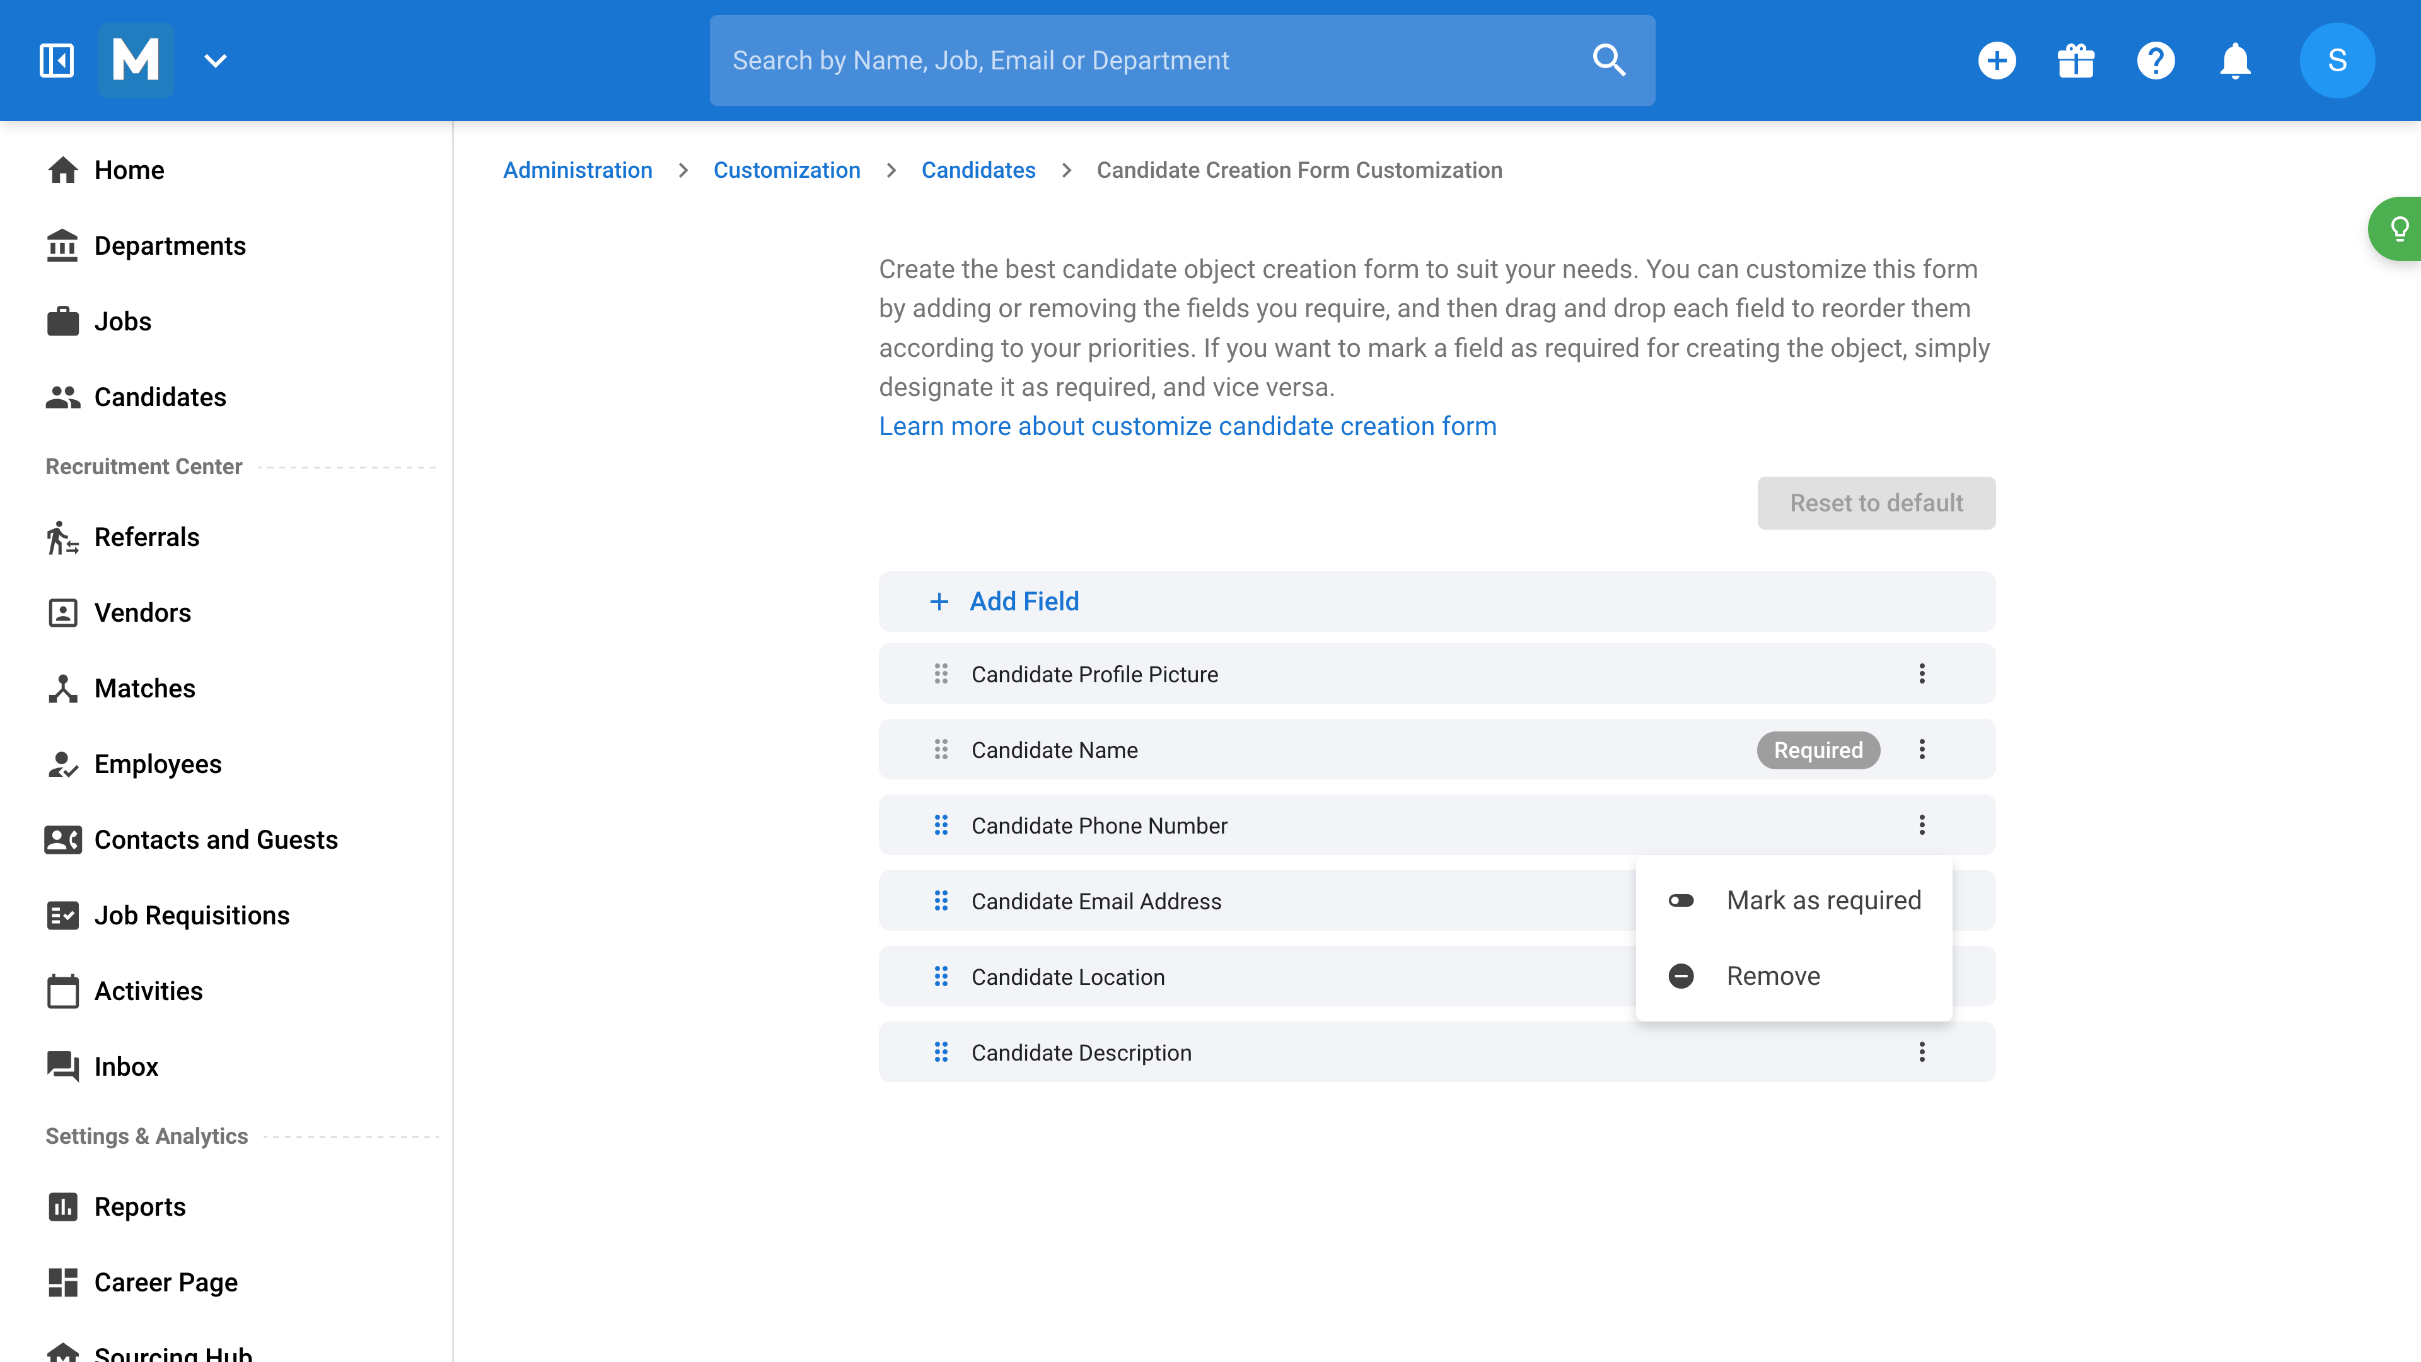The image size is (2421, 1362).
Task: Click the Remove option's circular toggle icon
Action: click(x=1681, y=975)
